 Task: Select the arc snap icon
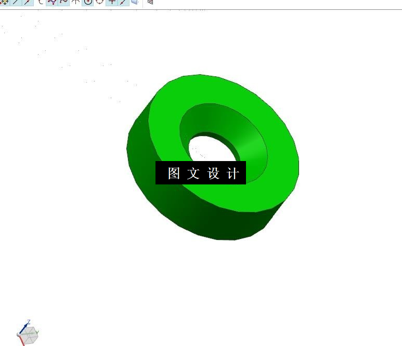click(x=40, y=2)
